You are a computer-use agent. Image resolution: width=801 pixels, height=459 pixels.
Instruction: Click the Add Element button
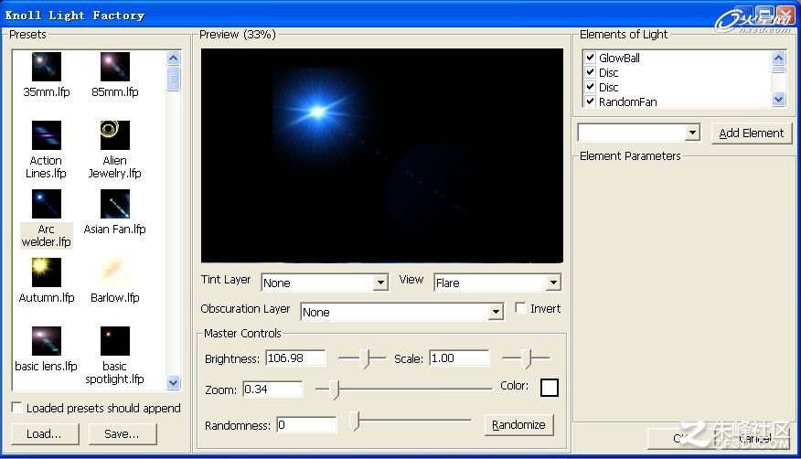pyautogui.click(x=752, y=133)
